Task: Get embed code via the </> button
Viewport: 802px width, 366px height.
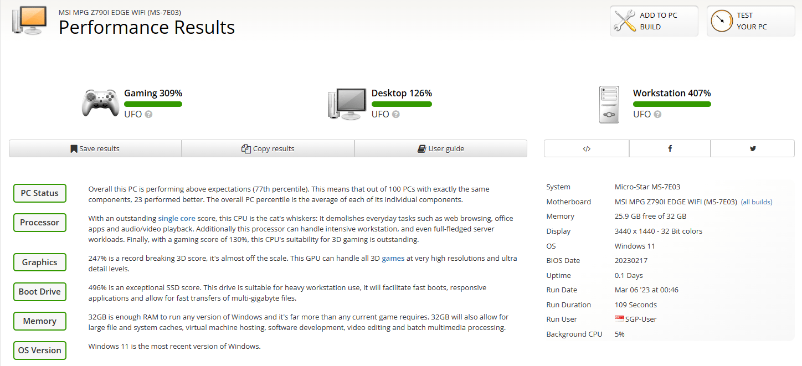Action: coord(587,148)
